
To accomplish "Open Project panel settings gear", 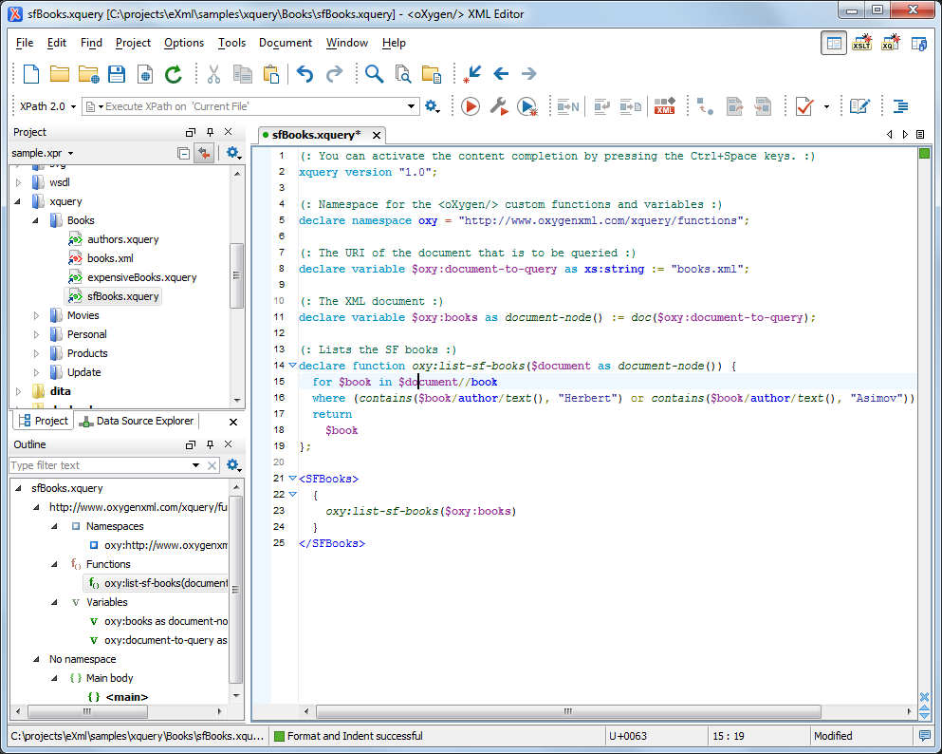I will (x=233, y=153).
